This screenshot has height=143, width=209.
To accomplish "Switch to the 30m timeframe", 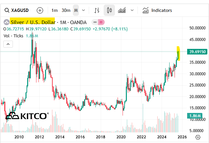I will [66, 10].
